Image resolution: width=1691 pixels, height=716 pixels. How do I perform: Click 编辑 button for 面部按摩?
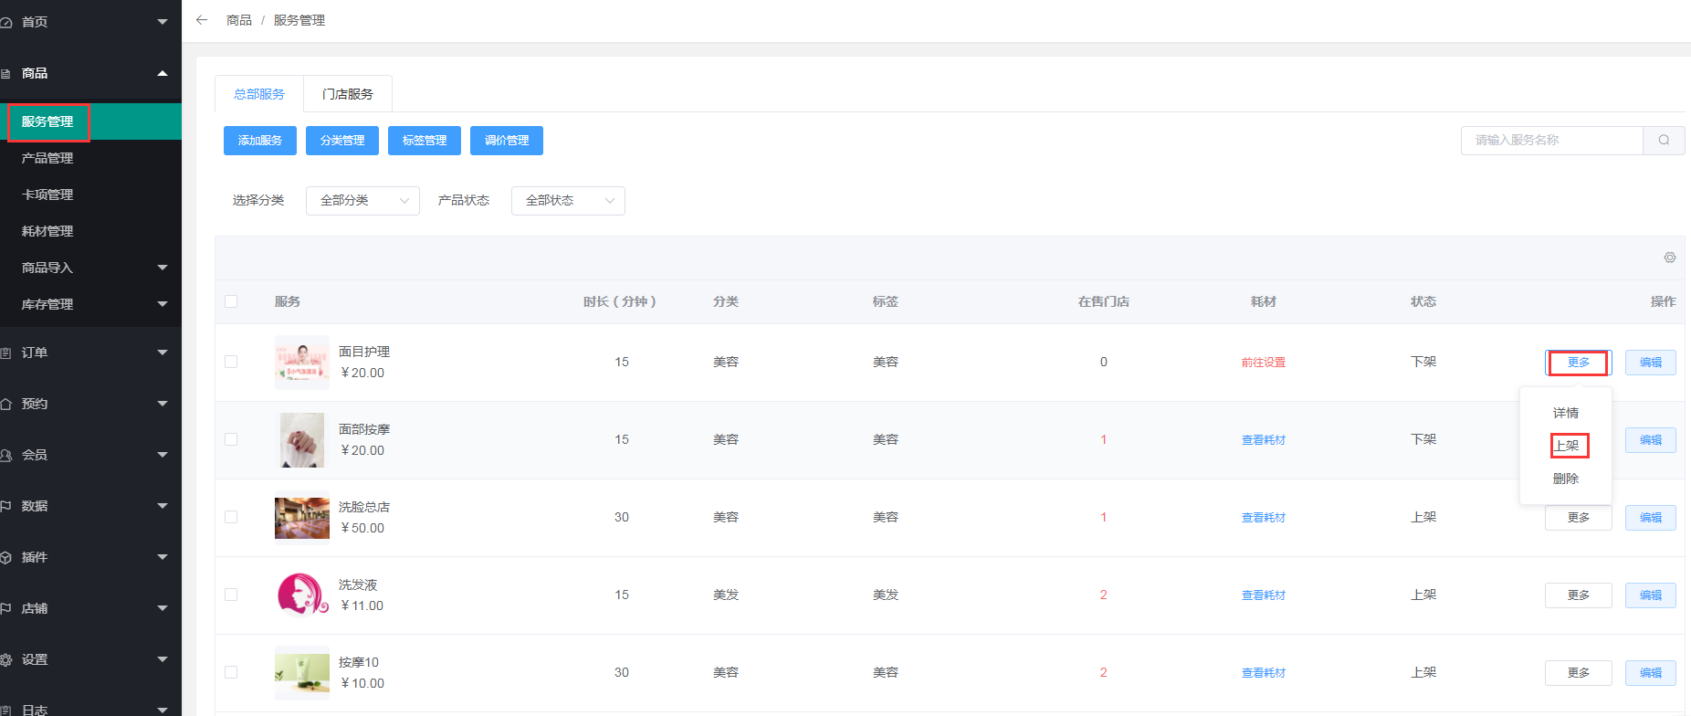pyautogui.click(x=1651, y=440)
